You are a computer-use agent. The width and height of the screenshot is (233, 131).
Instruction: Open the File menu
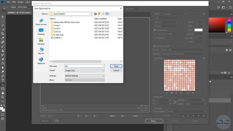8,2
